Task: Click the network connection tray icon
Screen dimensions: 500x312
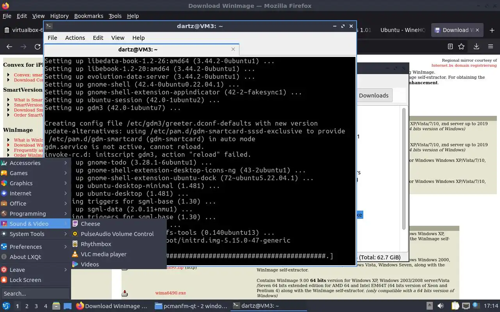Action: point(466,306)
